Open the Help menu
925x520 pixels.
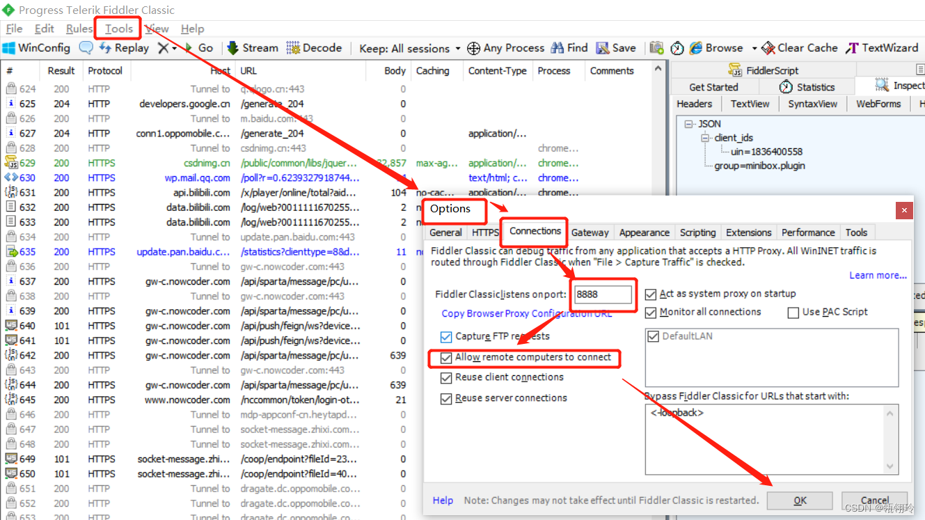tap(192, 29)
